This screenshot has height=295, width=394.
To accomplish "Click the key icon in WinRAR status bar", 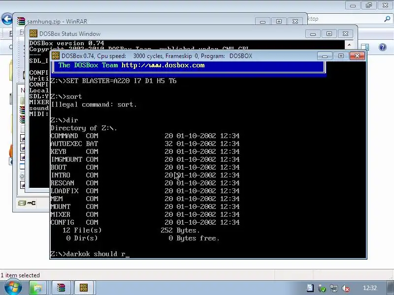I will click(32, 203).
